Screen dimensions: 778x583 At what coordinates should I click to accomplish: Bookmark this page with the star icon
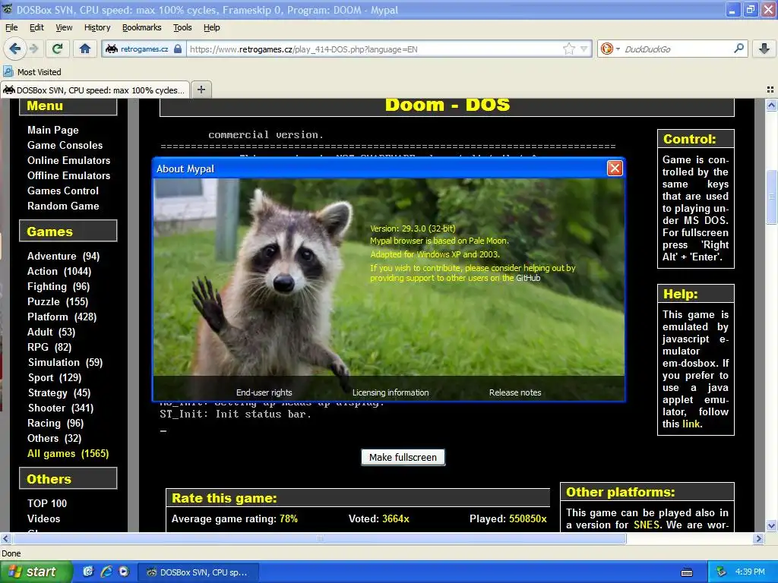(568, 49)
